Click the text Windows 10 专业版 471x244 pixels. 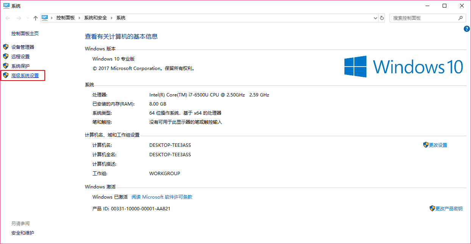(114, 59)
